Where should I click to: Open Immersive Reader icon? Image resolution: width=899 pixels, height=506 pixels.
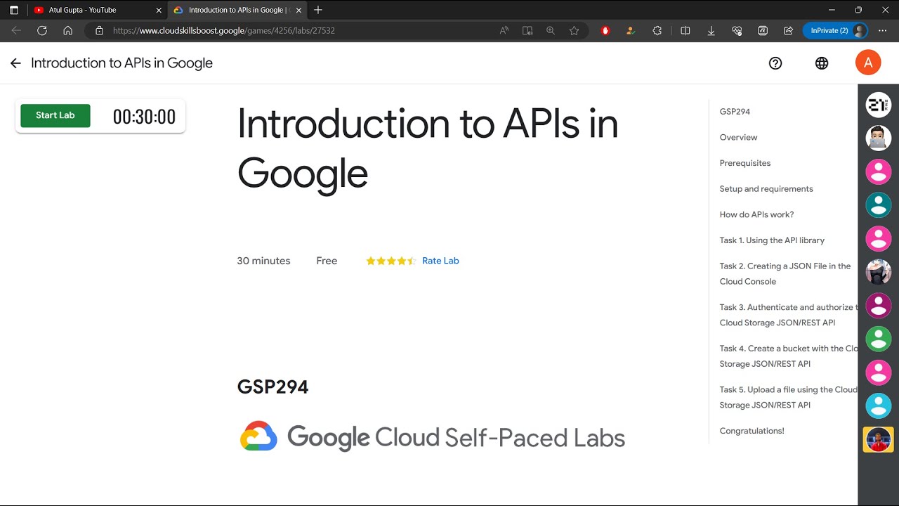[x=527, y=31]
